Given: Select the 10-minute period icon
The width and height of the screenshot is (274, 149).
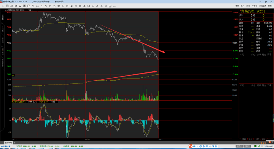Looking at the screenshot, I should (x=50, y=6).
